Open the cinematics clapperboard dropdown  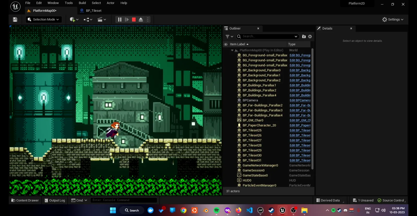(102, 20)
